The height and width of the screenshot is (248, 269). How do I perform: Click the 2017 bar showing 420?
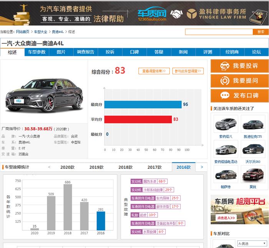[84, 216]
